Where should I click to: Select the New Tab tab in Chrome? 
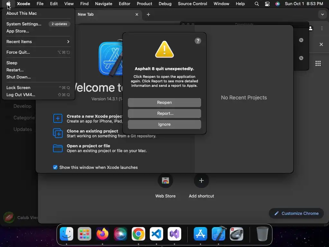pyautogui.click(x=108, y=14)
